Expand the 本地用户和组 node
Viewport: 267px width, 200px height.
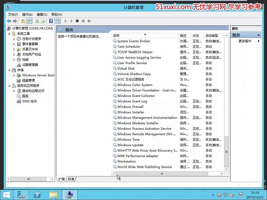[14, 54]
